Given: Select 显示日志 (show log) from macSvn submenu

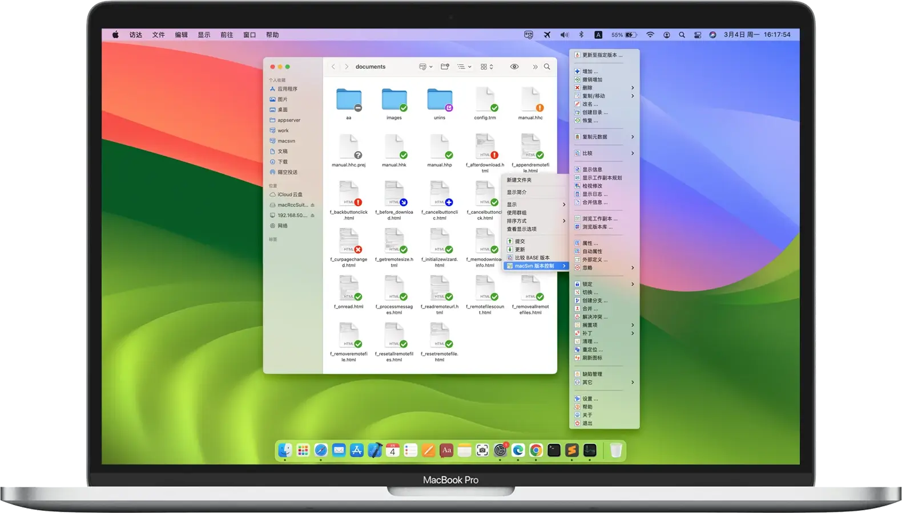Looking at the screenshot, I should 594,194.
